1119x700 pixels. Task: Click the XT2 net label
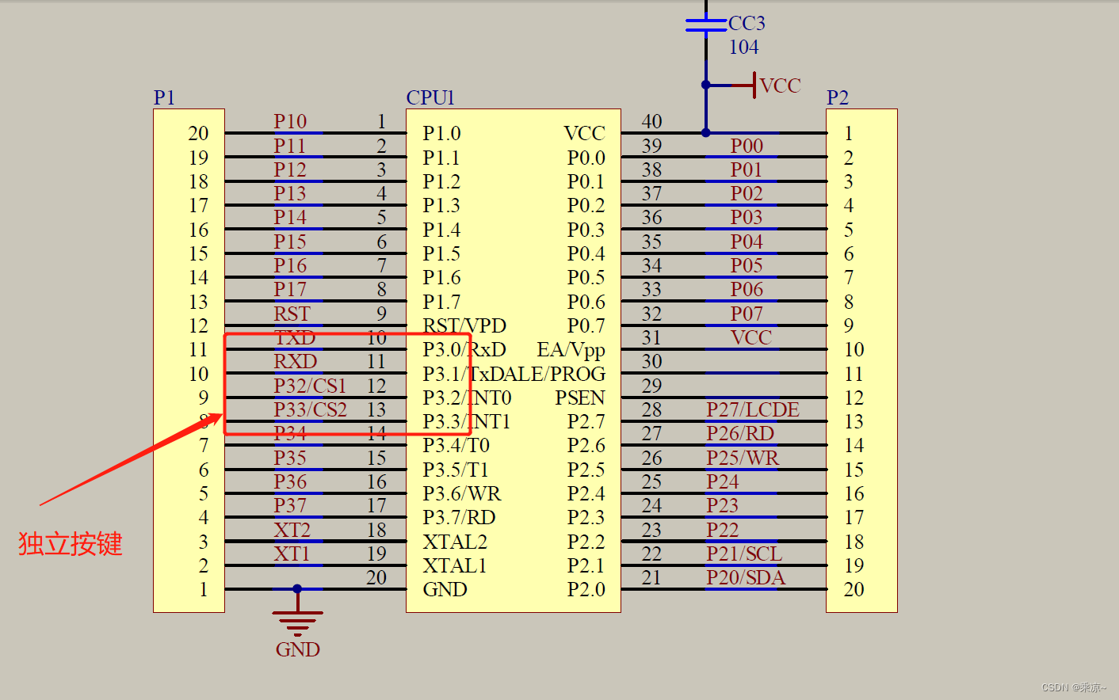(x=292, y=530)
